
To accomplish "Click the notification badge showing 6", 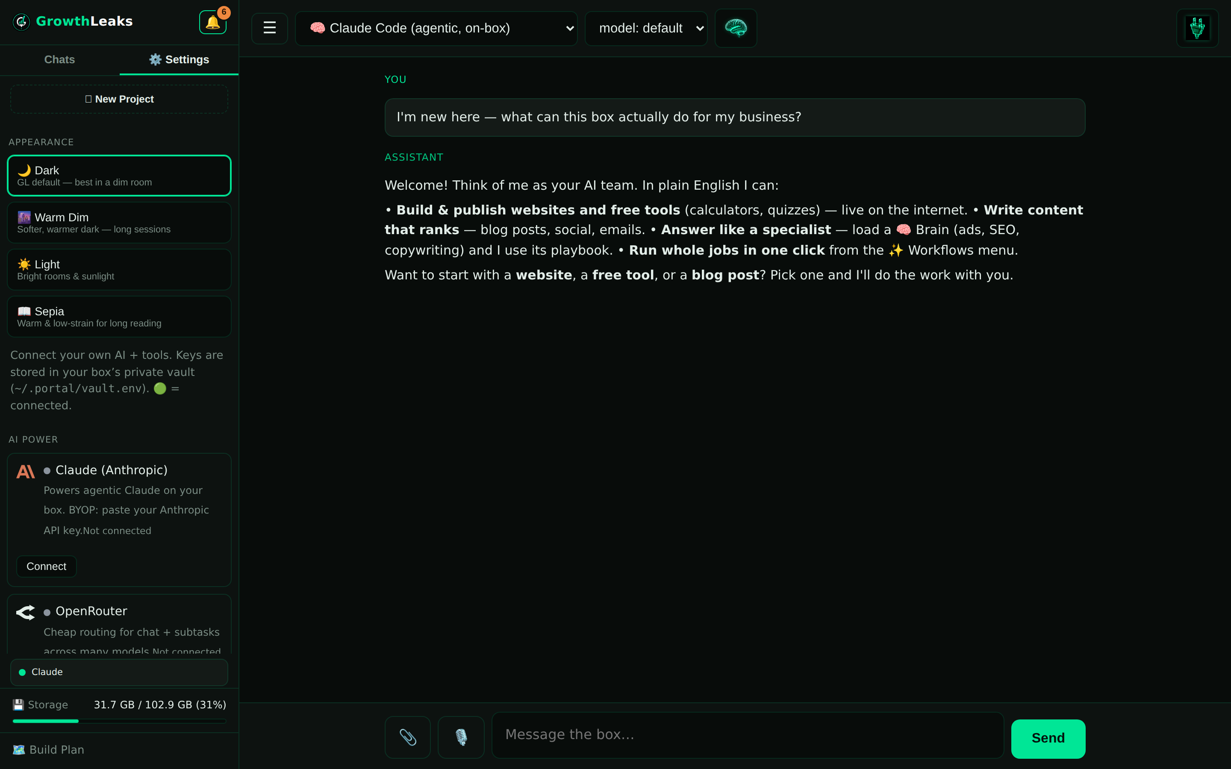I will (x=224, y=12).
